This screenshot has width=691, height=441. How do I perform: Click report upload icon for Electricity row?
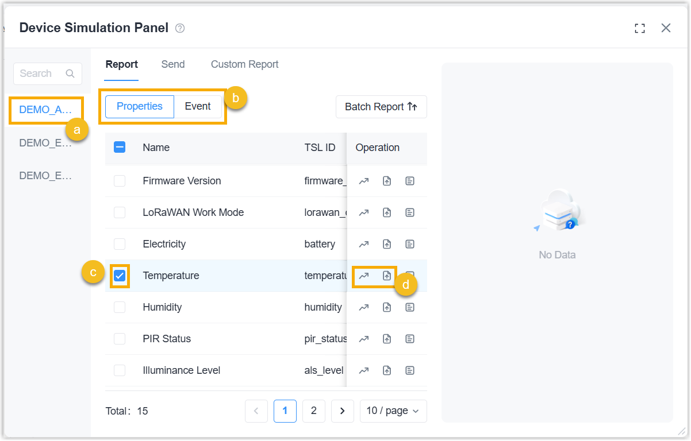click(387, 244)
